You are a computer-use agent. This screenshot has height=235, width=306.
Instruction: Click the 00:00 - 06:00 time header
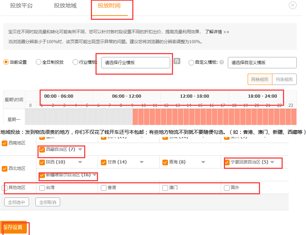pyautogui.click(x=59, y=96)
